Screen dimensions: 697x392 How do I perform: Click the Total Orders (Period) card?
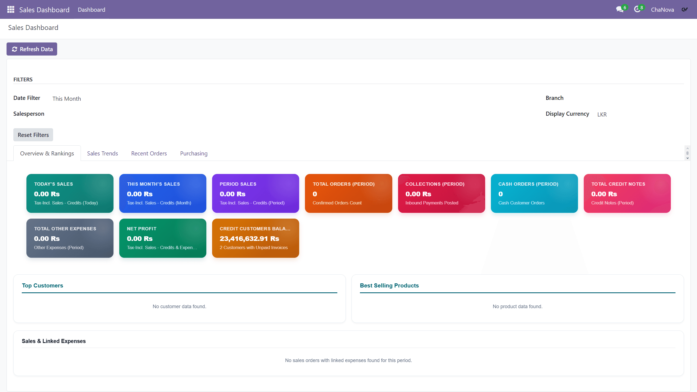(x=348, y=193)
